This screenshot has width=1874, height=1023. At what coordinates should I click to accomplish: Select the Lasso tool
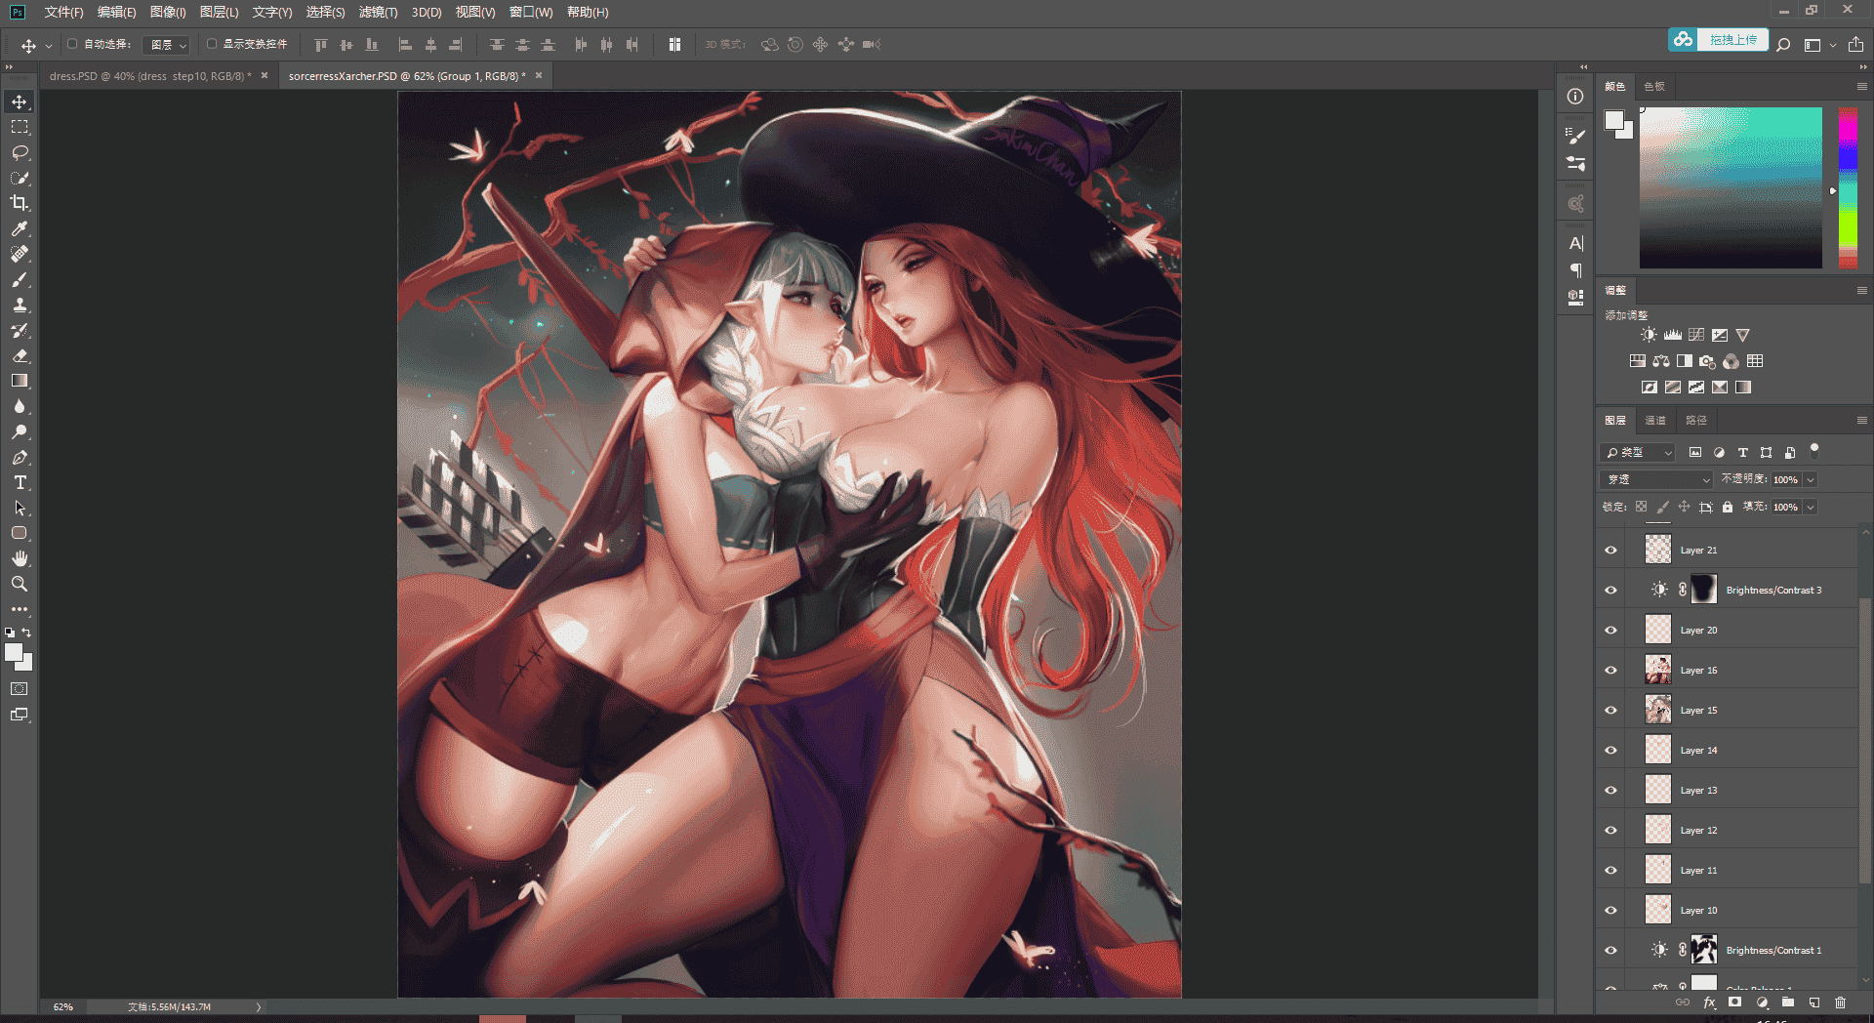[x=20, y=152]
